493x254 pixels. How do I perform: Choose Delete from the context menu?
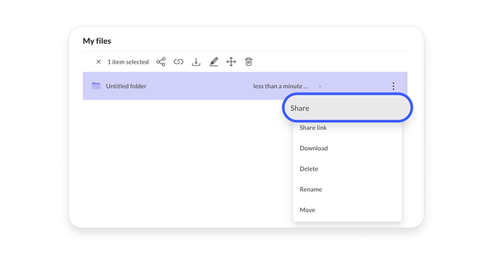[x=348, y=169]
